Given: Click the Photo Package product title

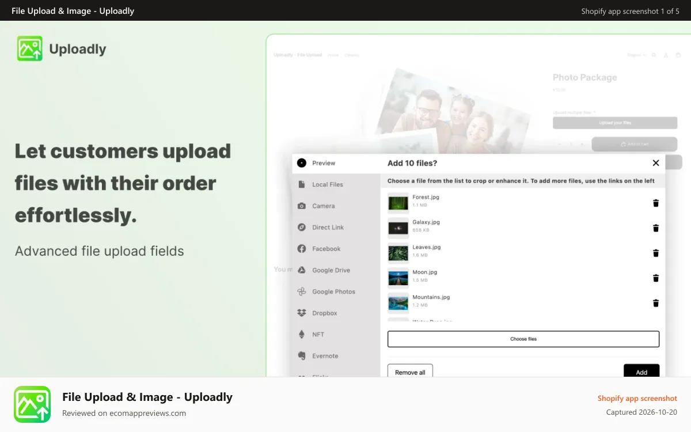Looking at the screenshot, I should point(584,77).
